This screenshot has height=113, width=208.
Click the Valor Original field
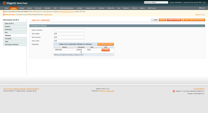(x=69, y=34)
